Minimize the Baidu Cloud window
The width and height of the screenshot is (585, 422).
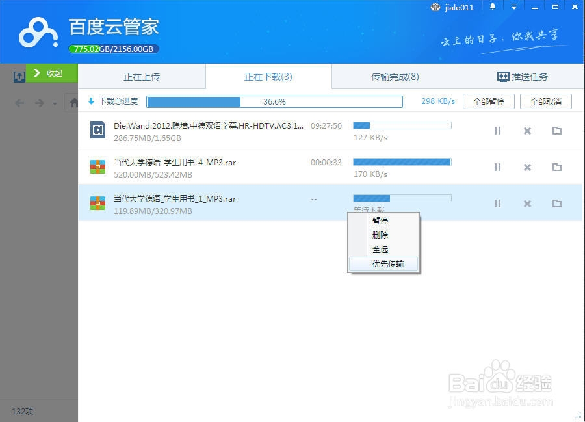point(535,7)
